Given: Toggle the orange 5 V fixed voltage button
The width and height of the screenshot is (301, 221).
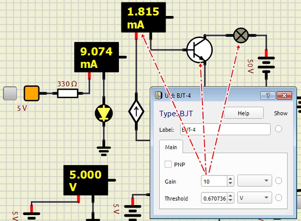Looking at the screenshot, I should [32, 93].
